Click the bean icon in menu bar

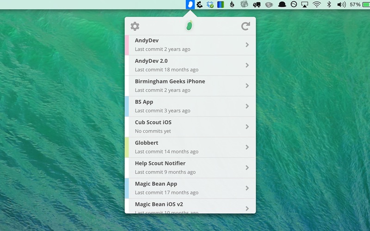[190, 5]
